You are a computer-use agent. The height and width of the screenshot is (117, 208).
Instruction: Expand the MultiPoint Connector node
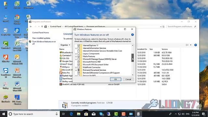[76, 67]
